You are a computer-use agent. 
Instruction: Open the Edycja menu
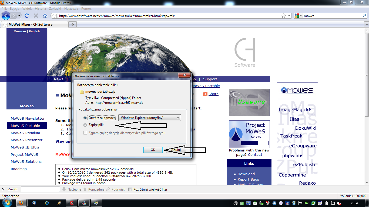15,9
